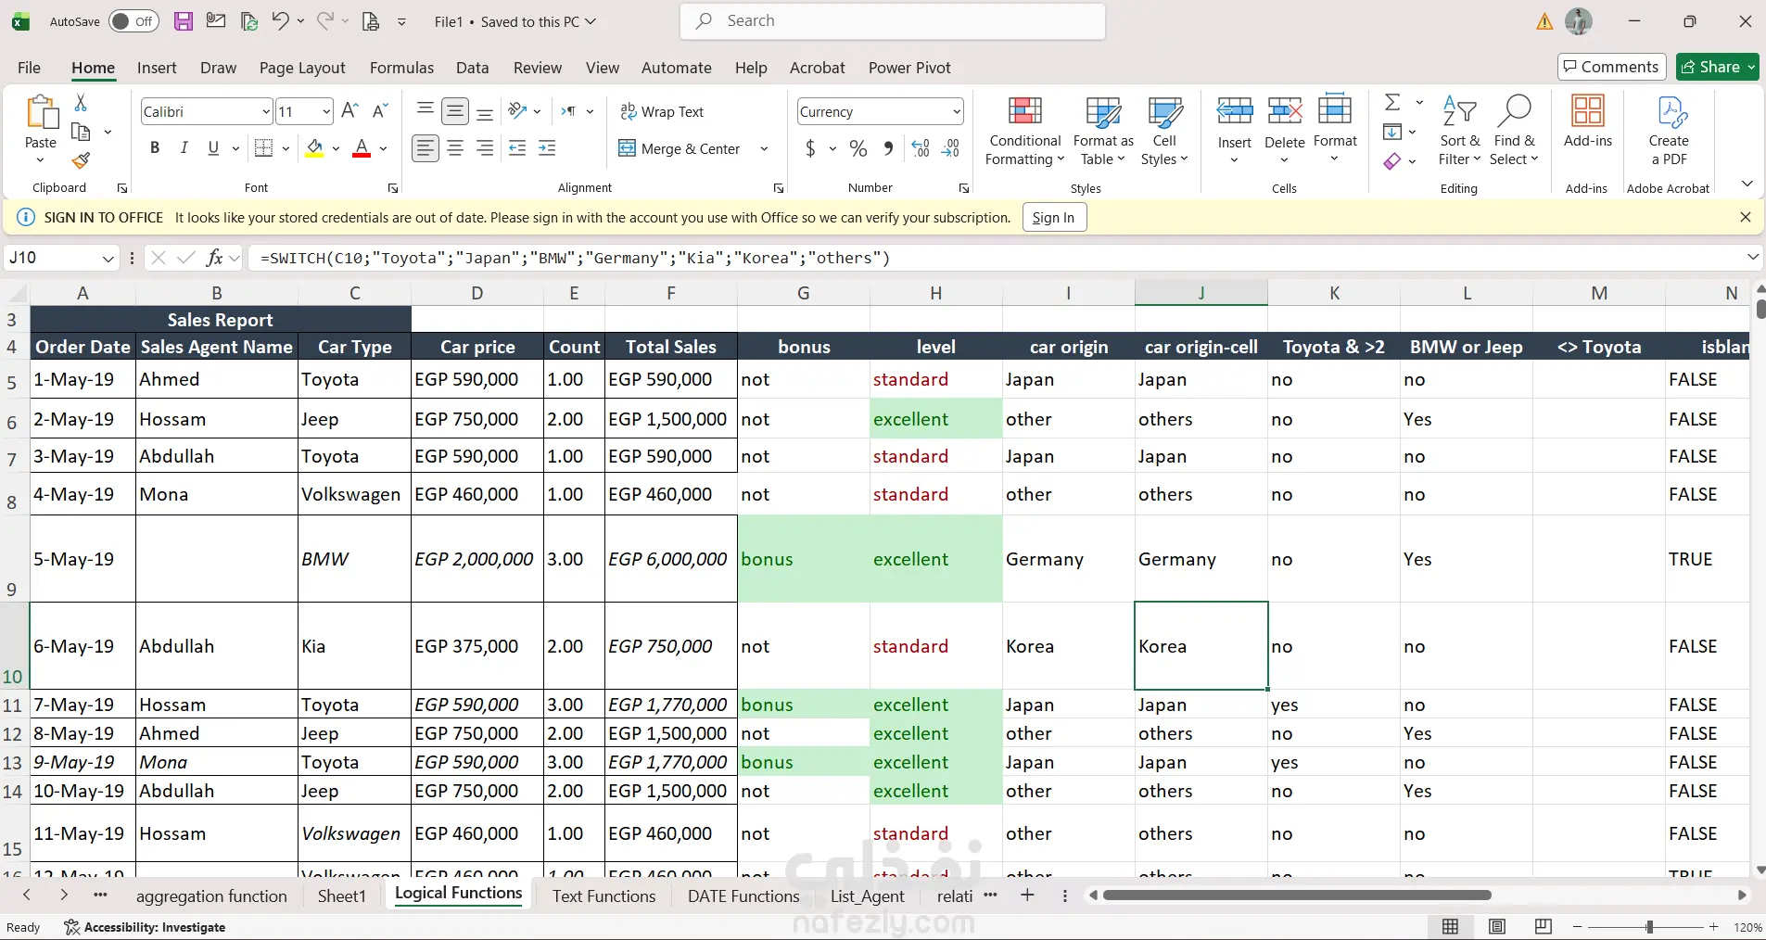Viewport: 1766px width, 940px height.
Task: Expand the Name Box dropdown arrow
Action: (x=108, y=258)
